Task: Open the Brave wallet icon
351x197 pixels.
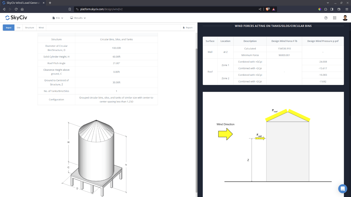Action: (339, 9)
